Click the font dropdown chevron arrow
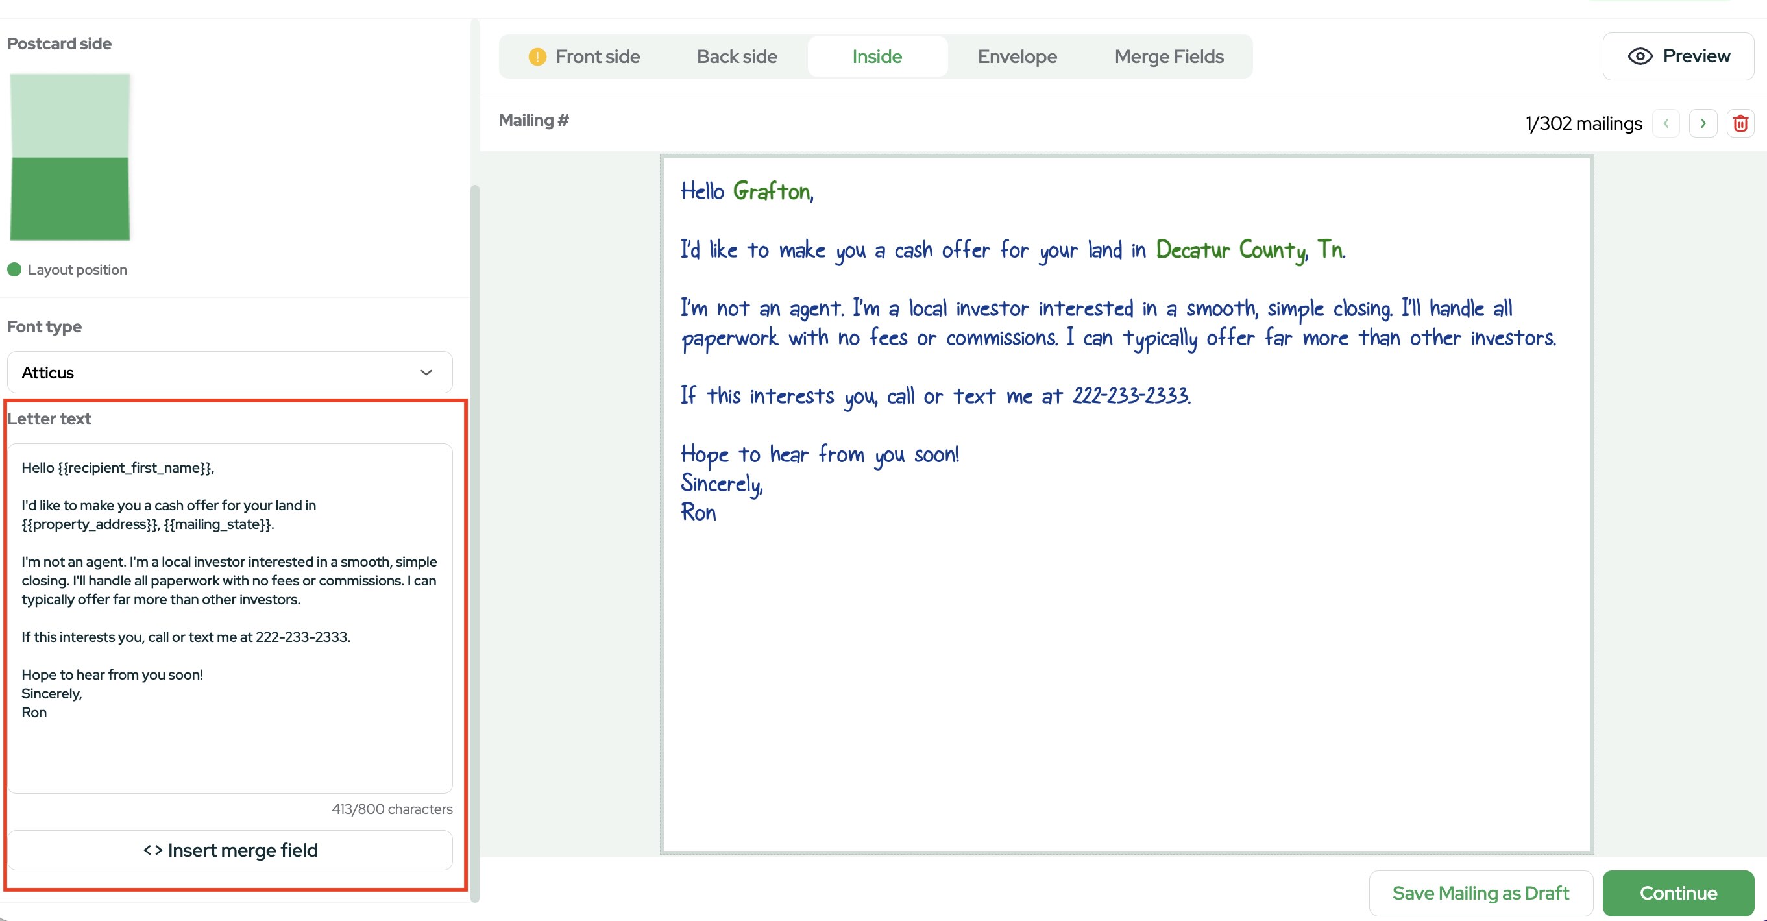Image resolution: width=1767 pixels, height=921 pixels. (426, 373)
